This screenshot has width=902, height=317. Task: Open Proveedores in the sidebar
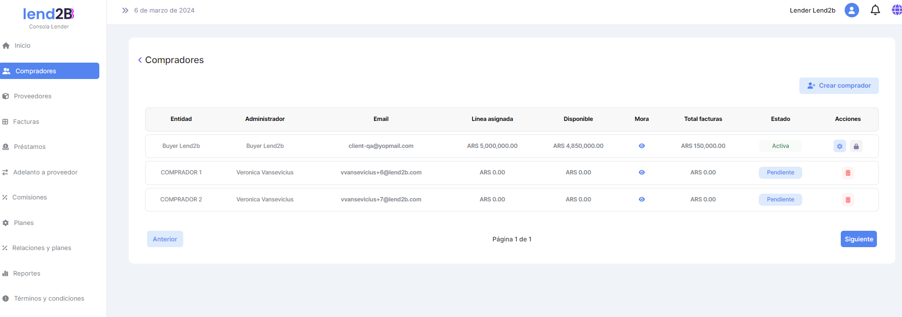tap(32, 96)
